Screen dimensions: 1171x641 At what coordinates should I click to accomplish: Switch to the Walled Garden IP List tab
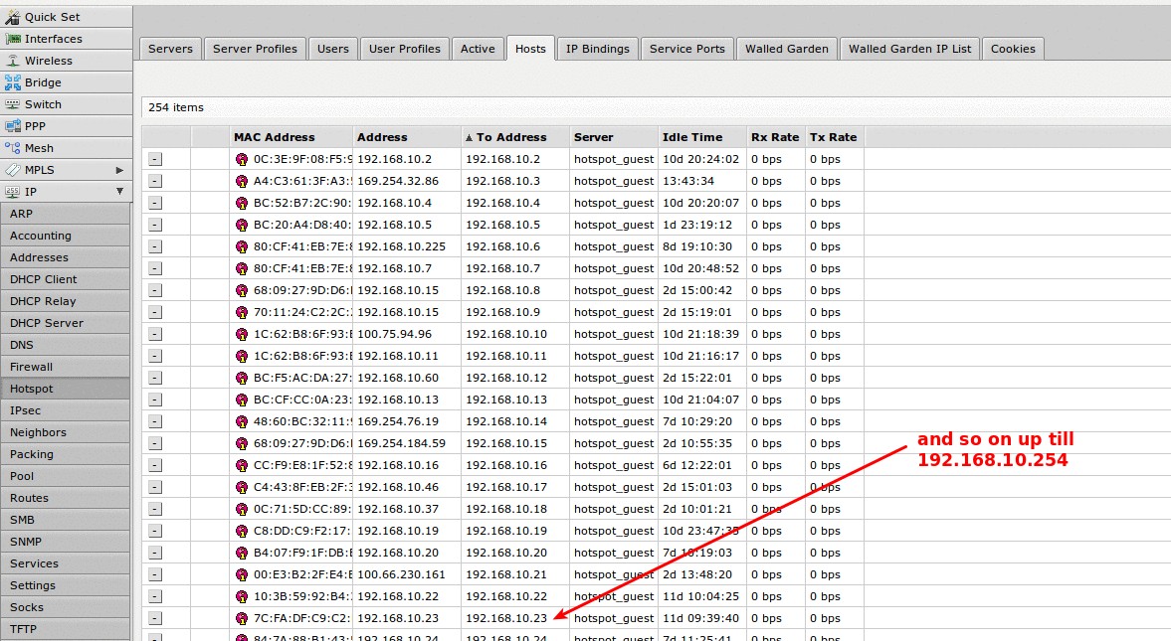[x=909, y=49]
